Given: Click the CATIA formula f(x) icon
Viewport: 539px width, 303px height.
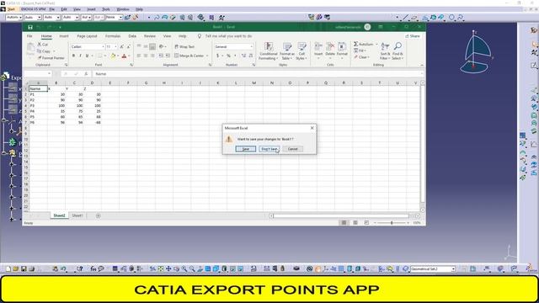Looking at the screenshot, I should (x=93, y=269).
